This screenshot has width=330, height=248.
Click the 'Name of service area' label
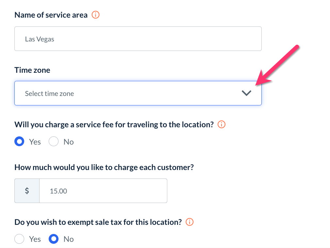tap(51, 15)
